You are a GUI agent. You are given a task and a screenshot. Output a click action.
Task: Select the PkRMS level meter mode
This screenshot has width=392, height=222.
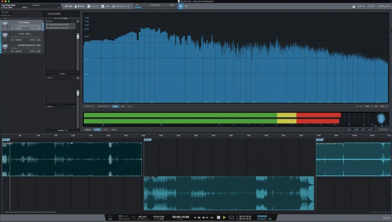[x=88, y=129]
